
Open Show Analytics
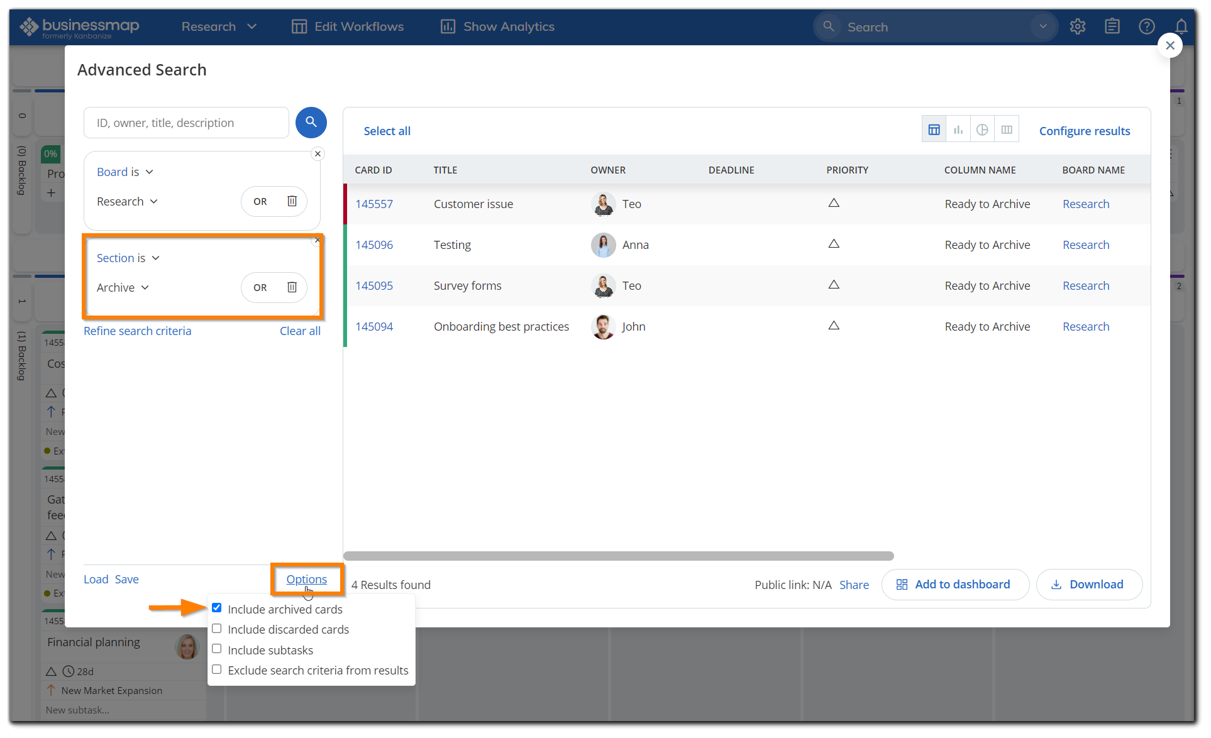pyautogui.click(x=497, y=26)
